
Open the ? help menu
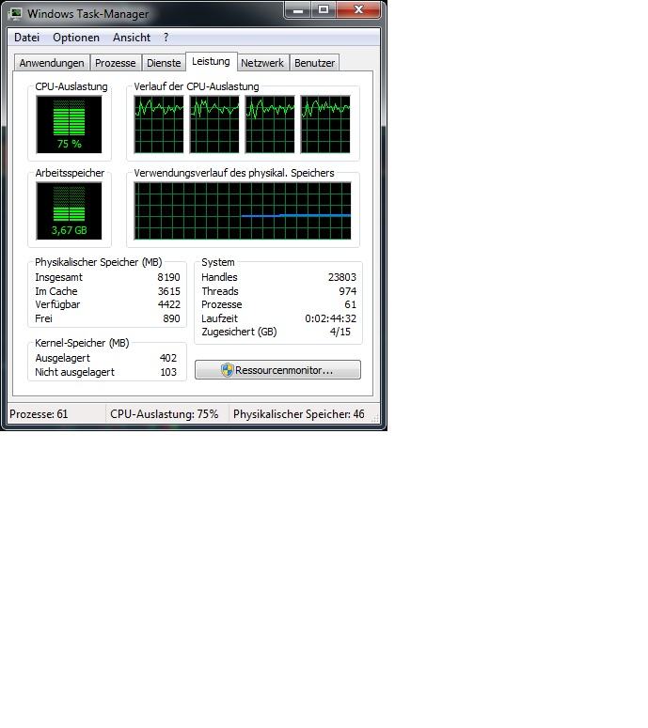pyautogui.click(x=166, y=38)
